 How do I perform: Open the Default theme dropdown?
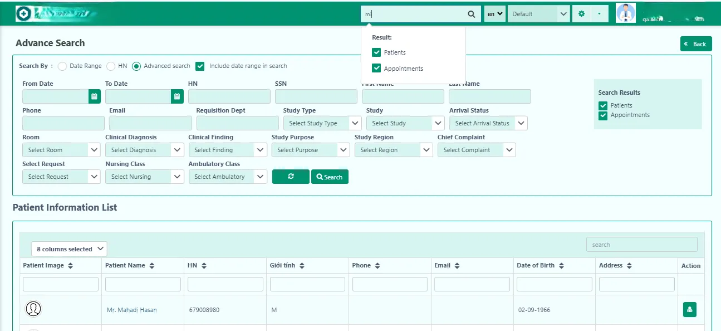[539, 14]
